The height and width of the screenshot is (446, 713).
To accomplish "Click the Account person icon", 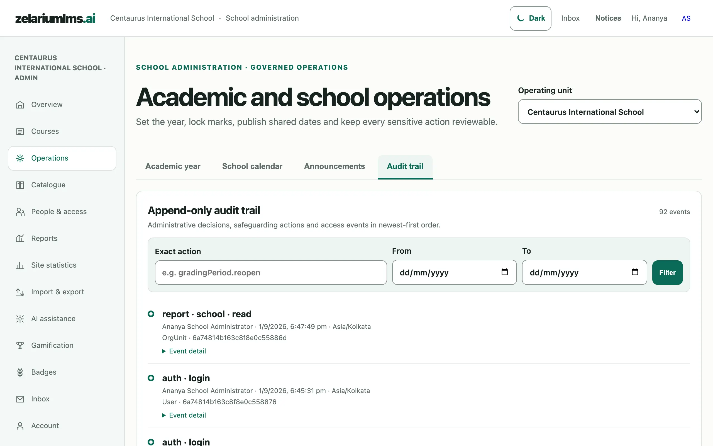I will point(20,426).
